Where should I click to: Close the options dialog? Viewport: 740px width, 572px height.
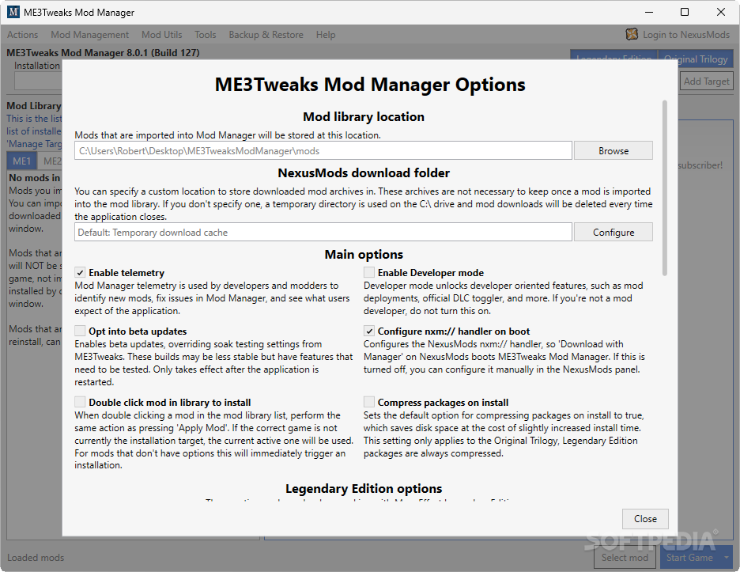[x=645, y=519]
